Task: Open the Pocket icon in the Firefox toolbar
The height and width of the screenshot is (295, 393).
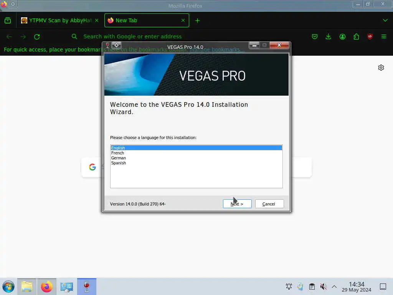Action: click(315, 36)
